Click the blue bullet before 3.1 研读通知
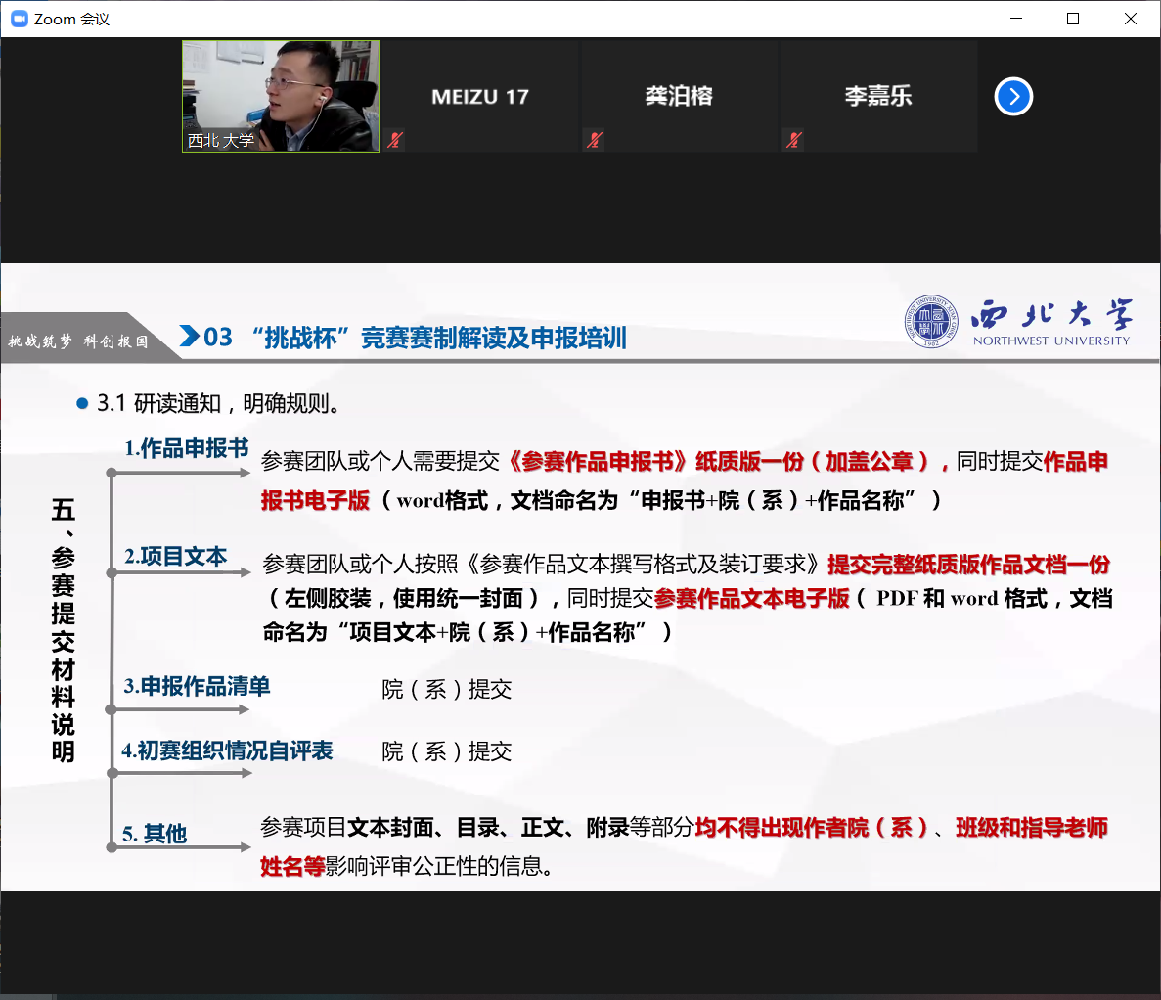Screen dimensions: 1161x1000 [x=82, y=403]
